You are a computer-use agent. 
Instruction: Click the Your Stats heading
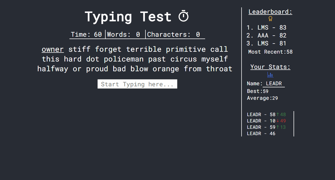tap(270, 67)
